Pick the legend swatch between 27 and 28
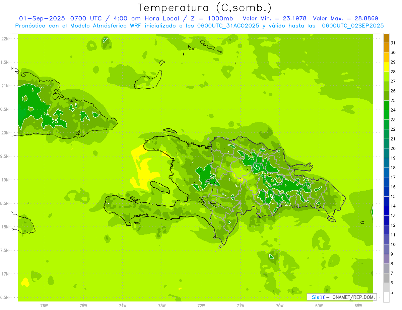402x310 pixels. tap(386, 77)
